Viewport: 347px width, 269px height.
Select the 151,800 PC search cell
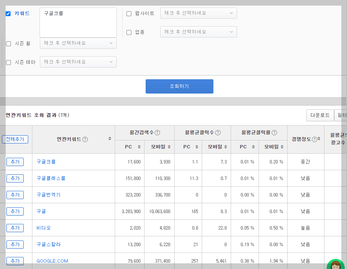click(133, 178)
